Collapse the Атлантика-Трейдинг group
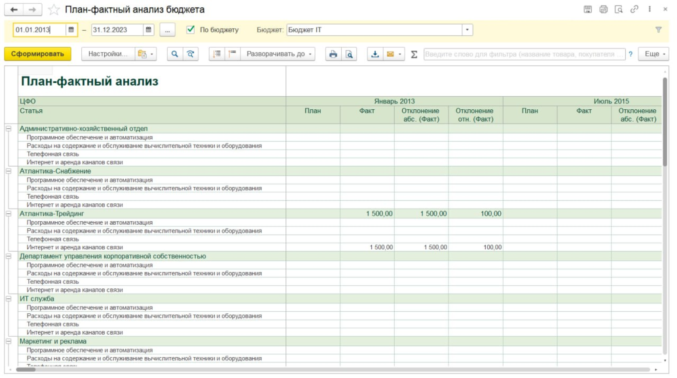This screenshot has height=378, width=677. (9, 214)
